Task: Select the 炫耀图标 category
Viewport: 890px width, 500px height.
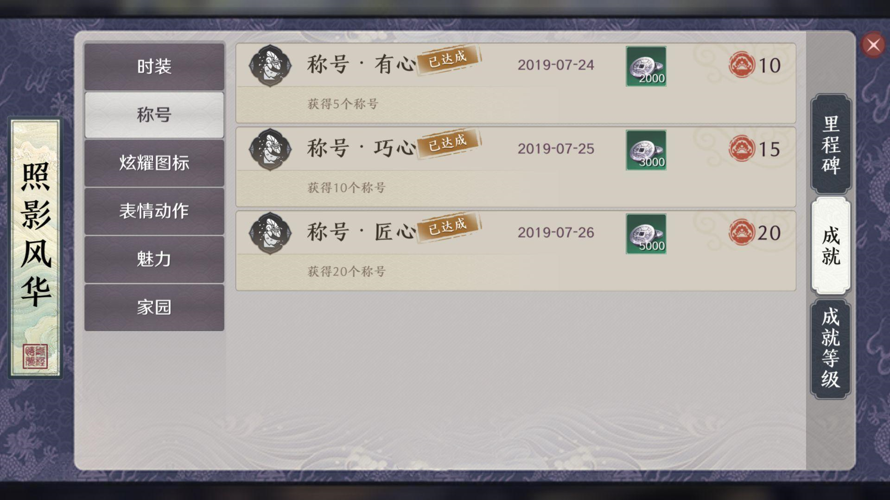Action: 154,163
